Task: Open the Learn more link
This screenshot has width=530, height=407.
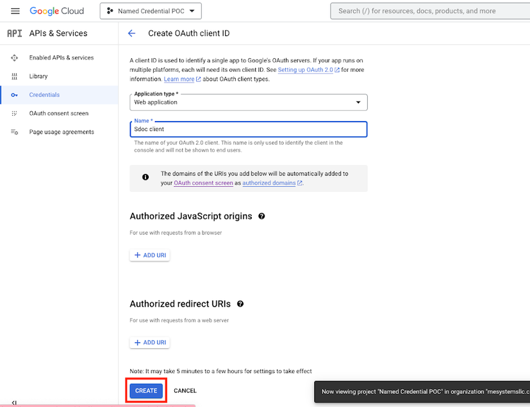Action: coord(179,79)
